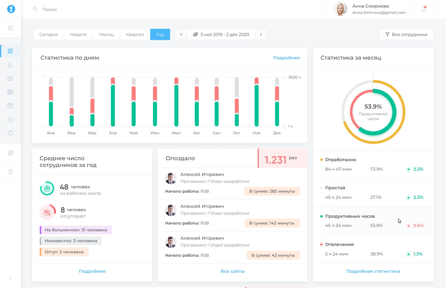Click the Все сайты link
Image resolution: width=446 pixels, height=288 pixels.
[232, 271]
